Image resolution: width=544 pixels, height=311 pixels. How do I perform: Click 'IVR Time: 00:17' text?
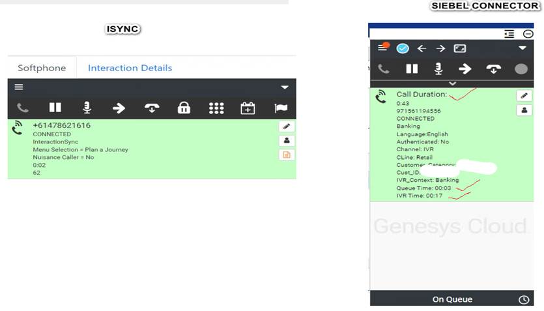coord(419,196)
